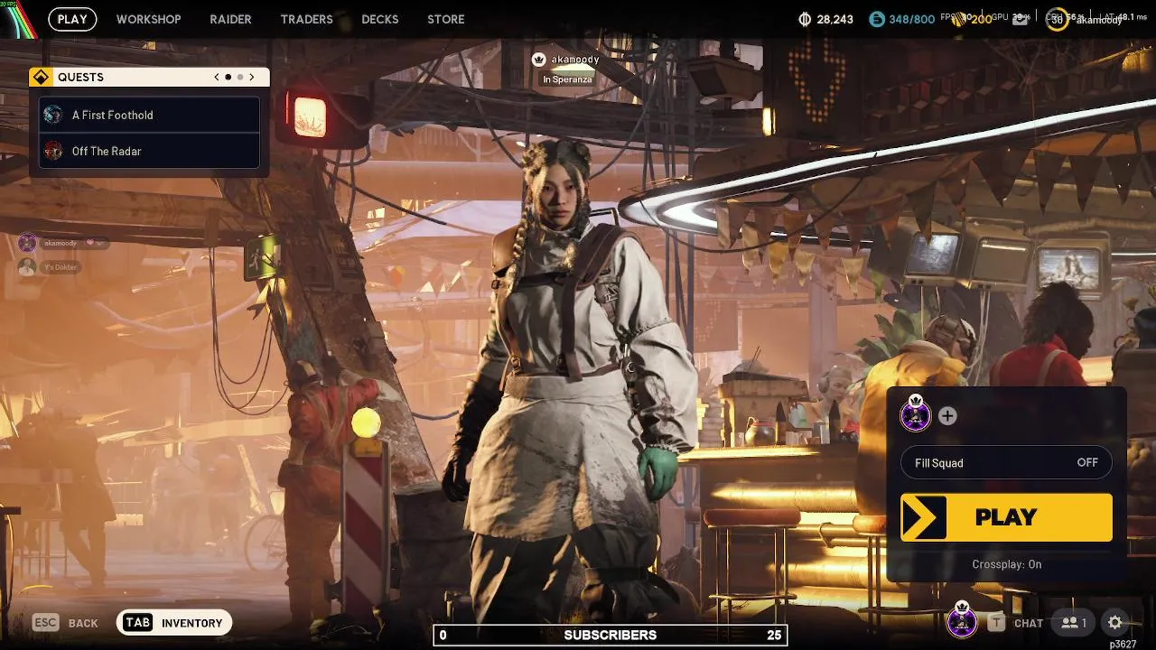Select the second quest page dot
This screenshot has height=650, width=1156.
(240, 78)
